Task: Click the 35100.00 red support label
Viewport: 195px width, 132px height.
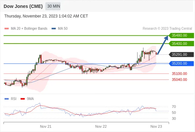Action: 179,74
